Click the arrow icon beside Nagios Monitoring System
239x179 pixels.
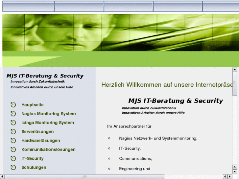pos(13,114)
